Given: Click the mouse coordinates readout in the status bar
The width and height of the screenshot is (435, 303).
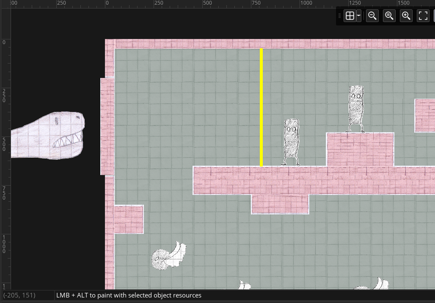Looking at the screenshot, I should tap(19, 295).
